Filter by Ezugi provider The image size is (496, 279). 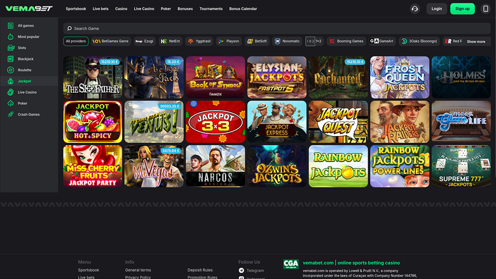[145, 41]
